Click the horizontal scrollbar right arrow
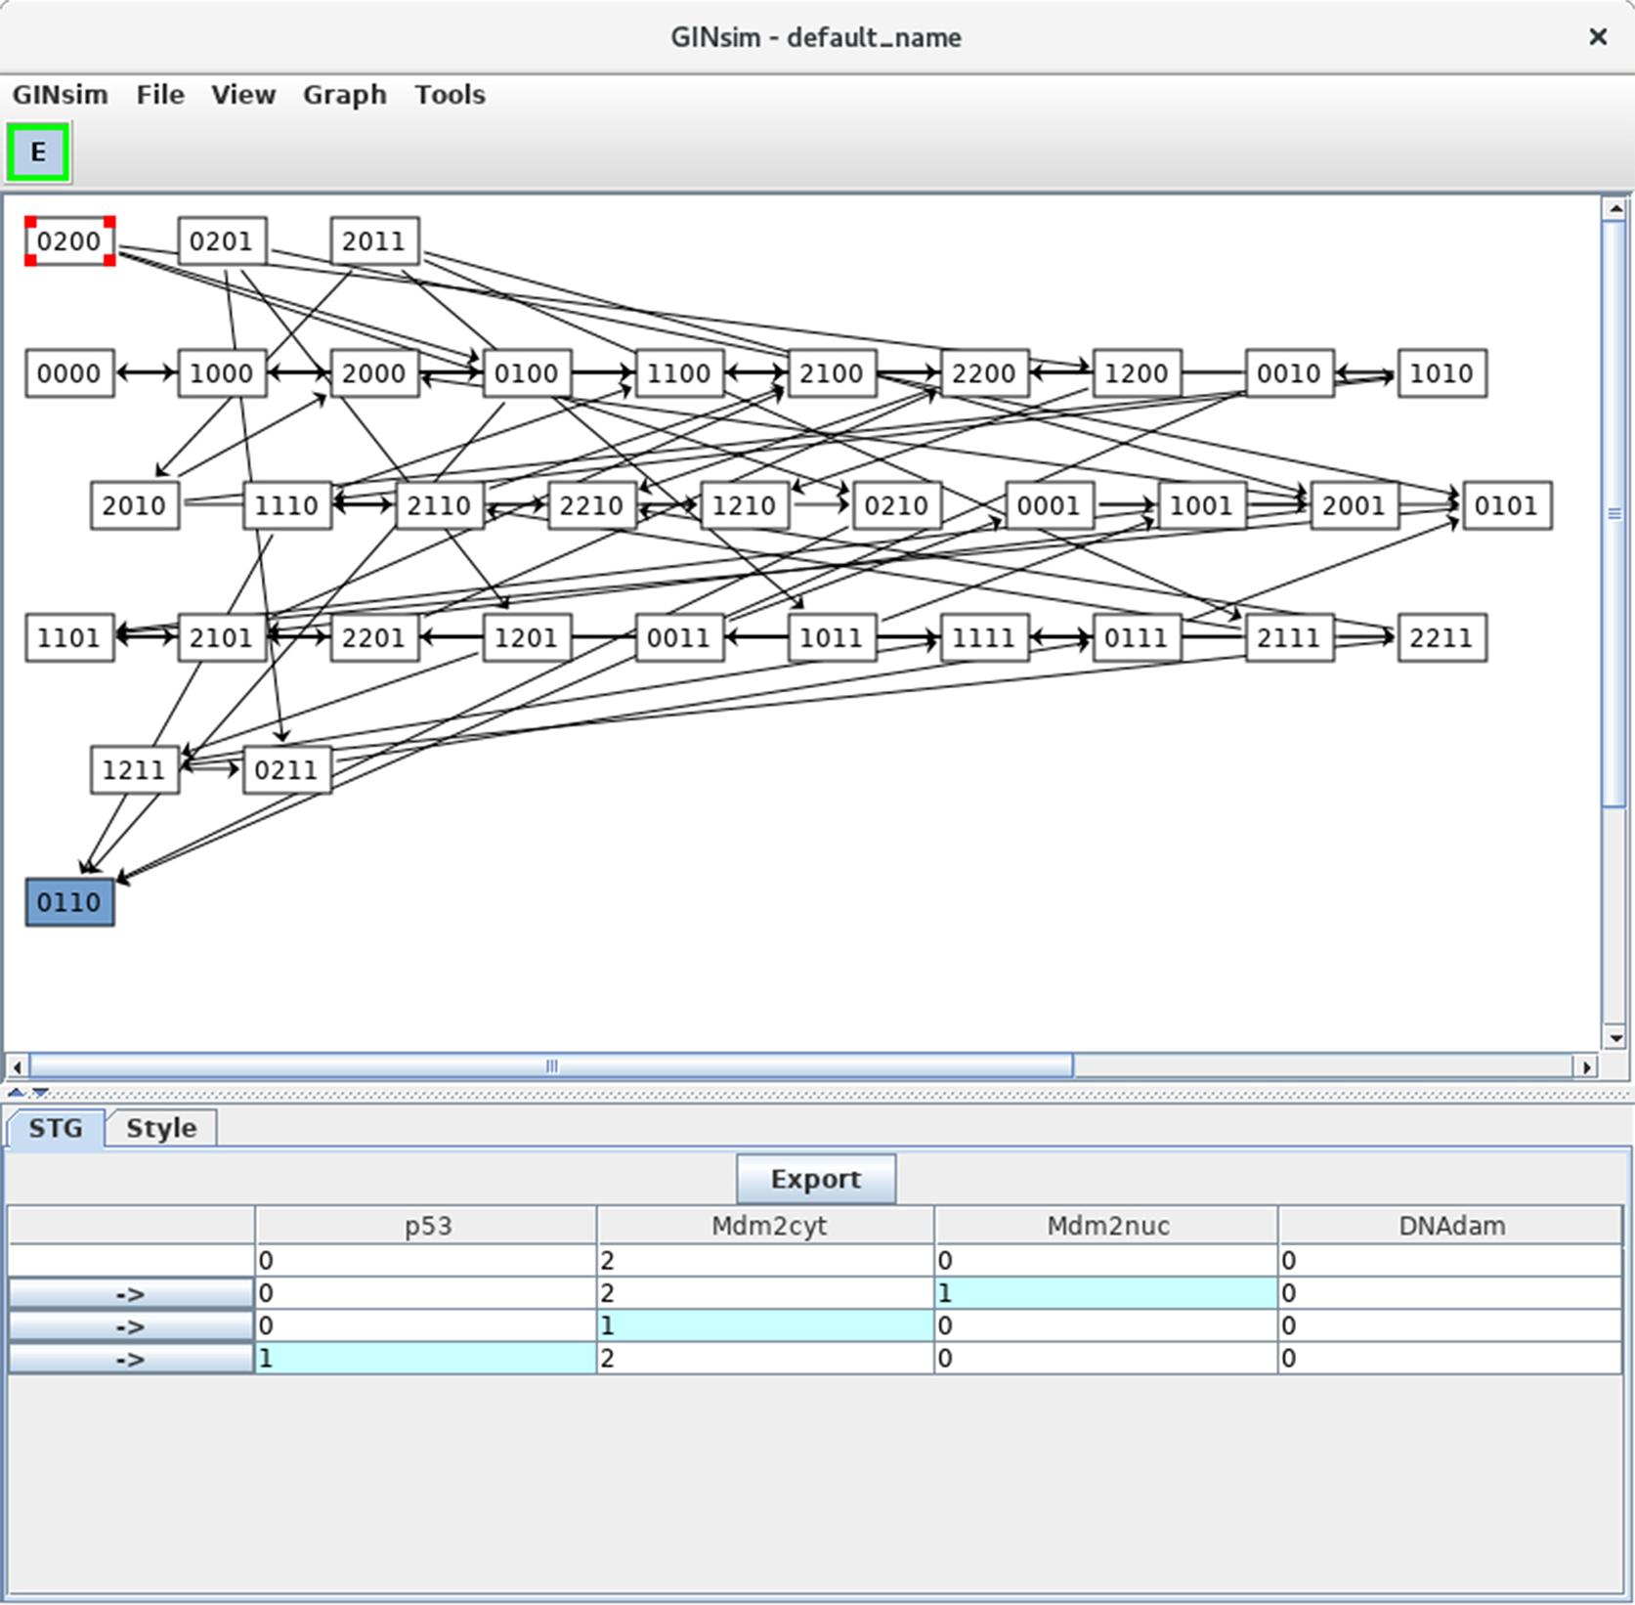Screen dimensions: 1635x1605 [1586, 1066]
